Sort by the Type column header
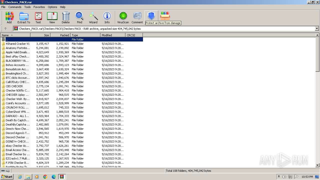Image resolution: width=320 pixels, height=180 pixels. [x=85, y=35]
